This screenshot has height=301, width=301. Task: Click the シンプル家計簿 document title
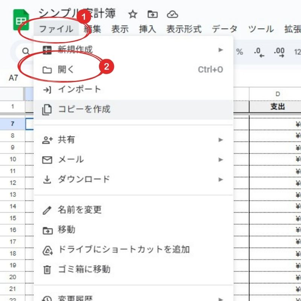pyautogui.click(x=77, y=14)
